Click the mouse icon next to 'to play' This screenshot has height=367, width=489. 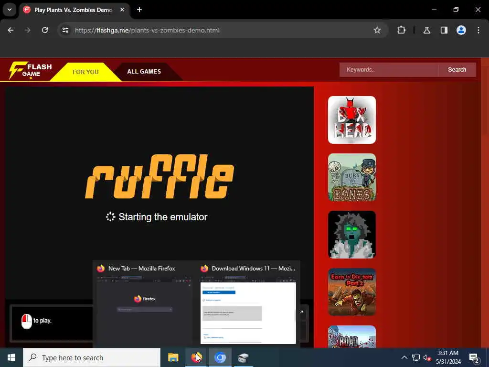tap(27, 321)
